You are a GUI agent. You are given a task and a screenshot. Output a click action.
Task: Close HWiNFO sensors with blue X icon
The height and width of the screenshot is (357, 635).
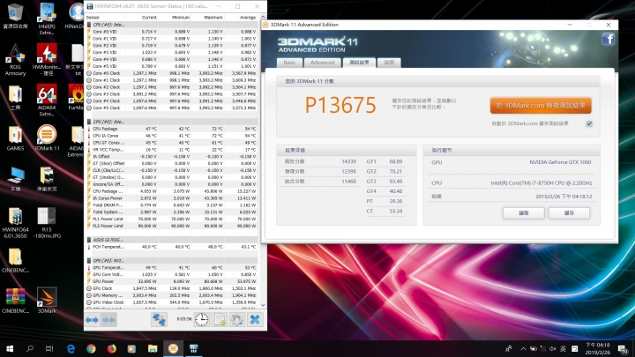[x=255, y=320]
